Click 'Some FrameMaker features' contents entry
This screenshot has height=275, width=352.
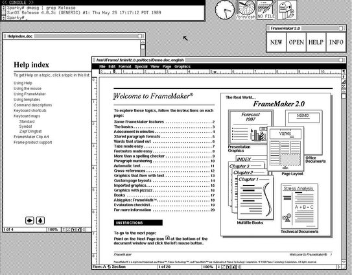click(x=164, y=122)
